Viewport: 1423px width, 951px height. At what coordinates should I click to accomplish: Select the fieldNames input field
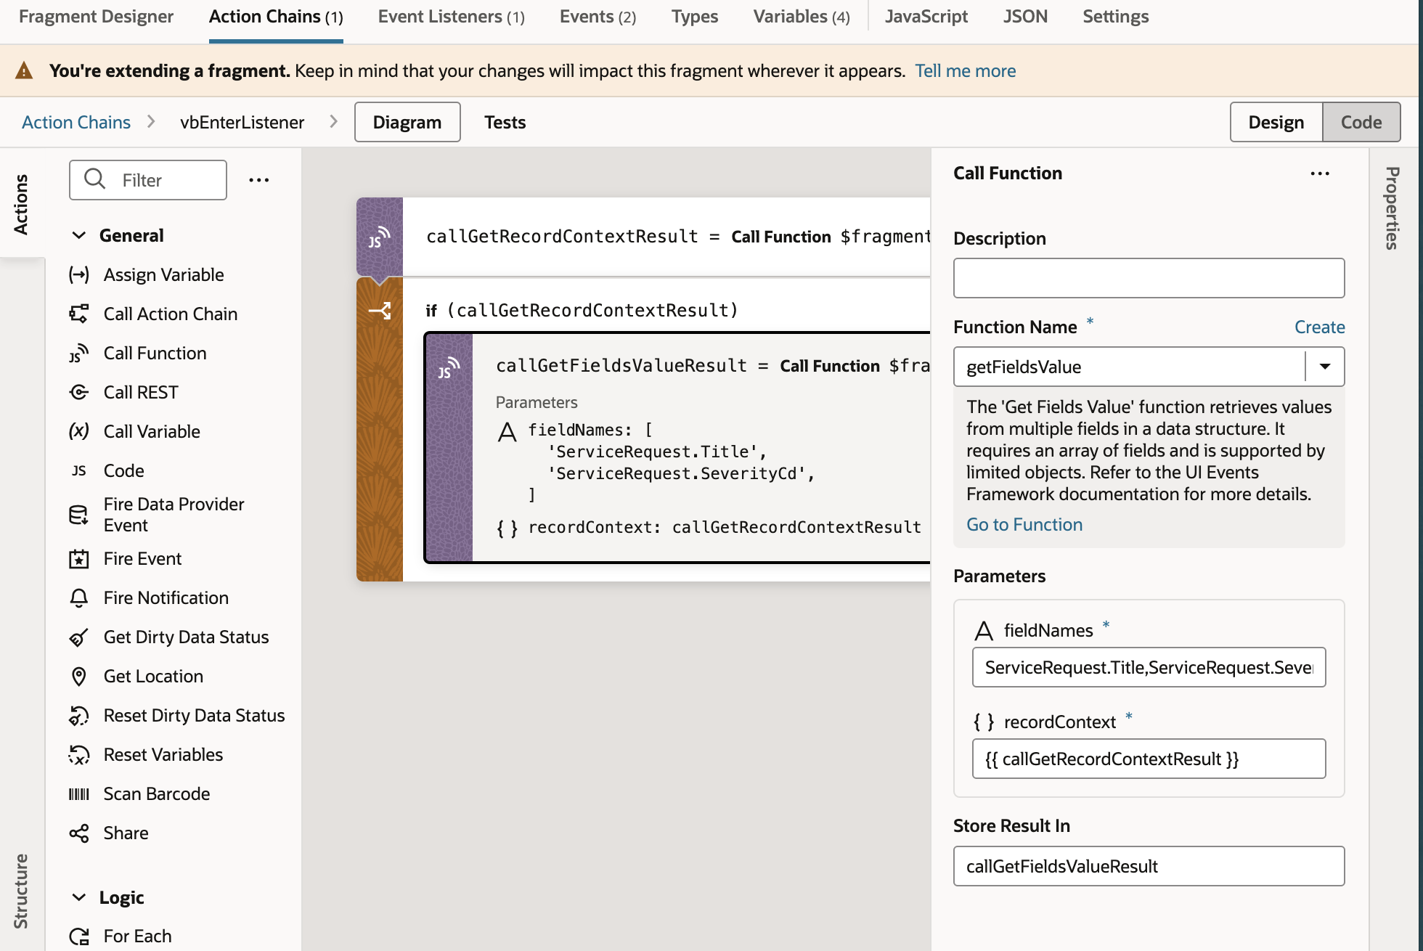tap(1148, 666)
